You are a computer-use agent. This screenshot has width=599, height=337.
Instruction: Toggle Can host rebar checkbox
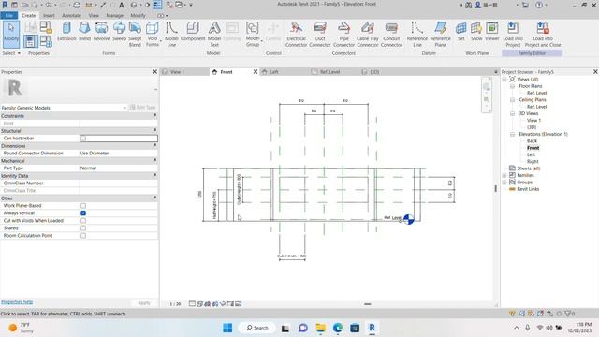tap(83, 139)
